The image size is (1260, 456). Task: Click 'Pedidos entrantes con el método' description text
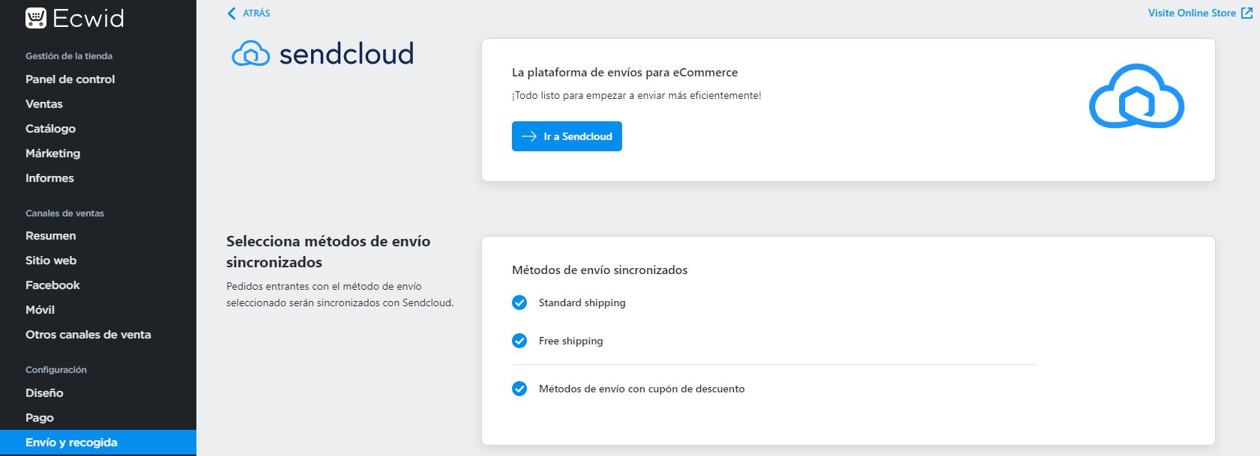(340, 294)
